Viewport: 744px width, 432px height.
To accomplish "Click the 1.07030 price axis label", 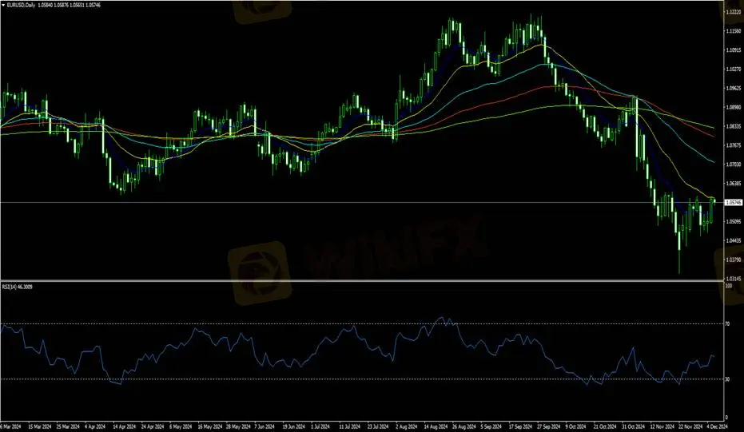I will 734,164.
